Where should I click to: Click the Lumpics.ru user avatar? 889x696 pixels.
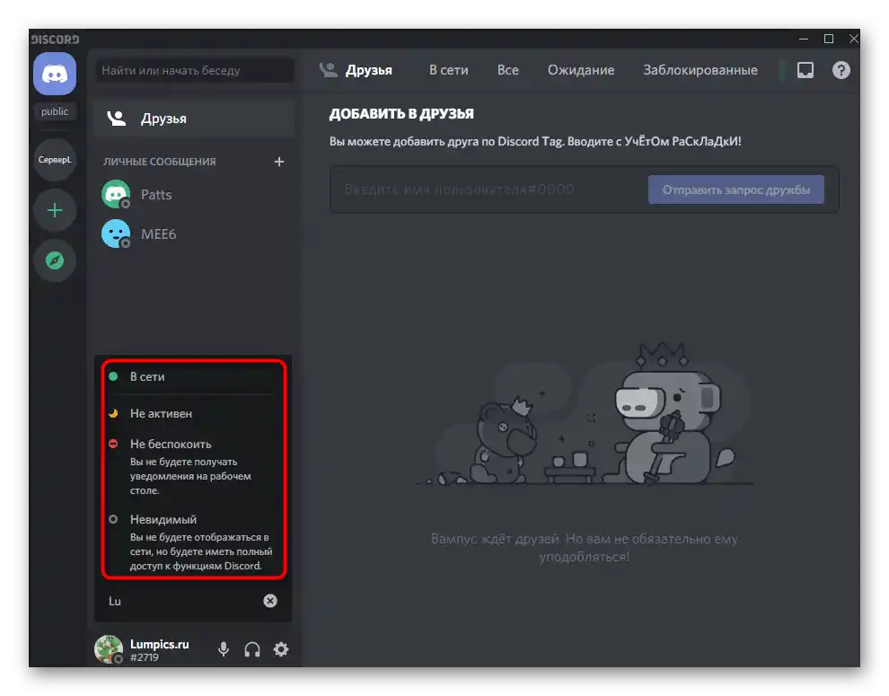tap(109, 649)
